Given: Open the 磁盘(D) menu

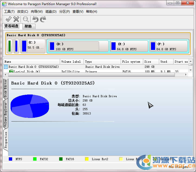Looking at the screenshot, I should (51, 12).
